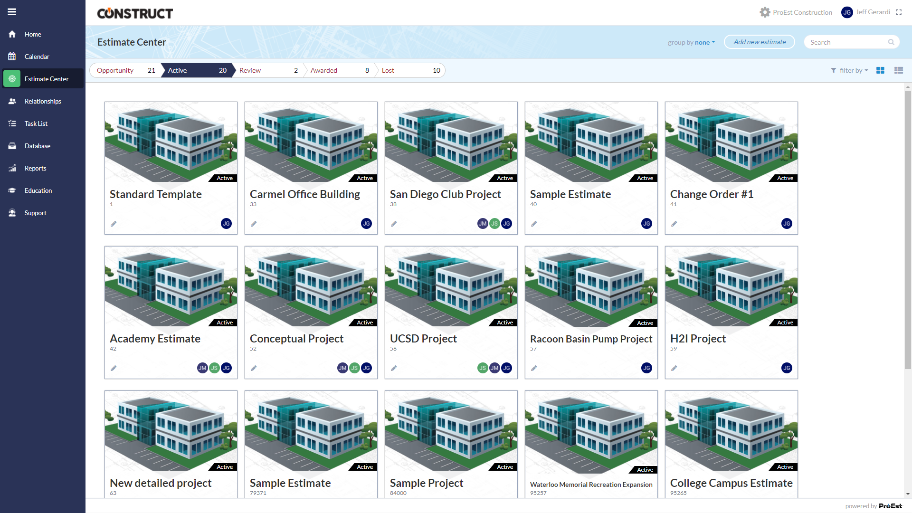Switch to list view layout
Viewport: 912px width, 513px height.
pos(898,70)
